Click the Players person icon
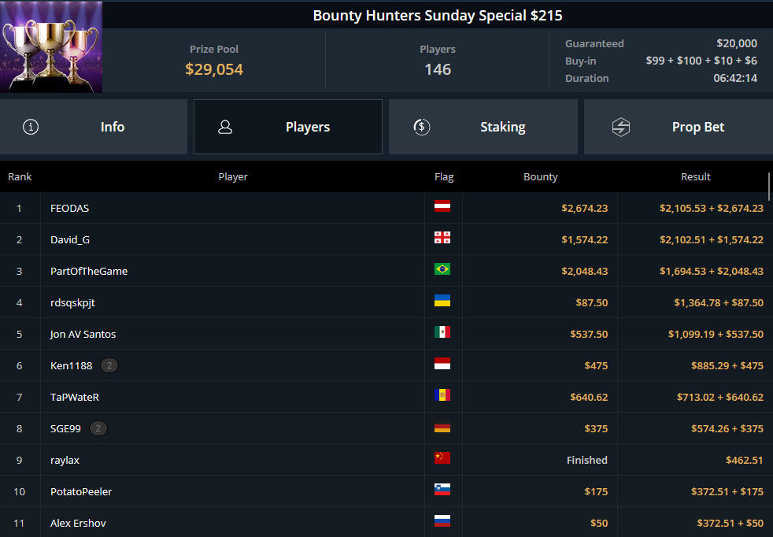This screenshot has width=773, height=537. [x=225, y=127]
